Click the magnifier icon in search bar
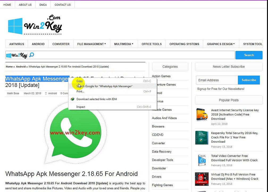268x192 pixels. [x=32, y=55]
